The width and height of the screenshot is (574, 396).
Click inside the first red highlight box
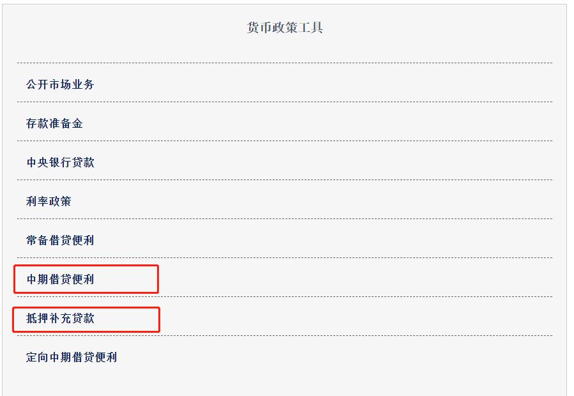coord(86,279)
